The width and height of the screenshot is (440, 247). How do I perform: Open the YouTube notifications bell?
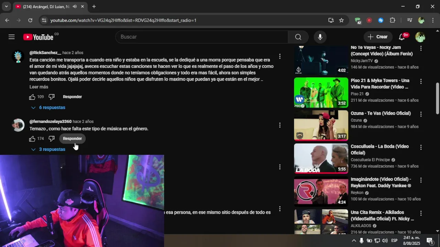tap(401, 37)
